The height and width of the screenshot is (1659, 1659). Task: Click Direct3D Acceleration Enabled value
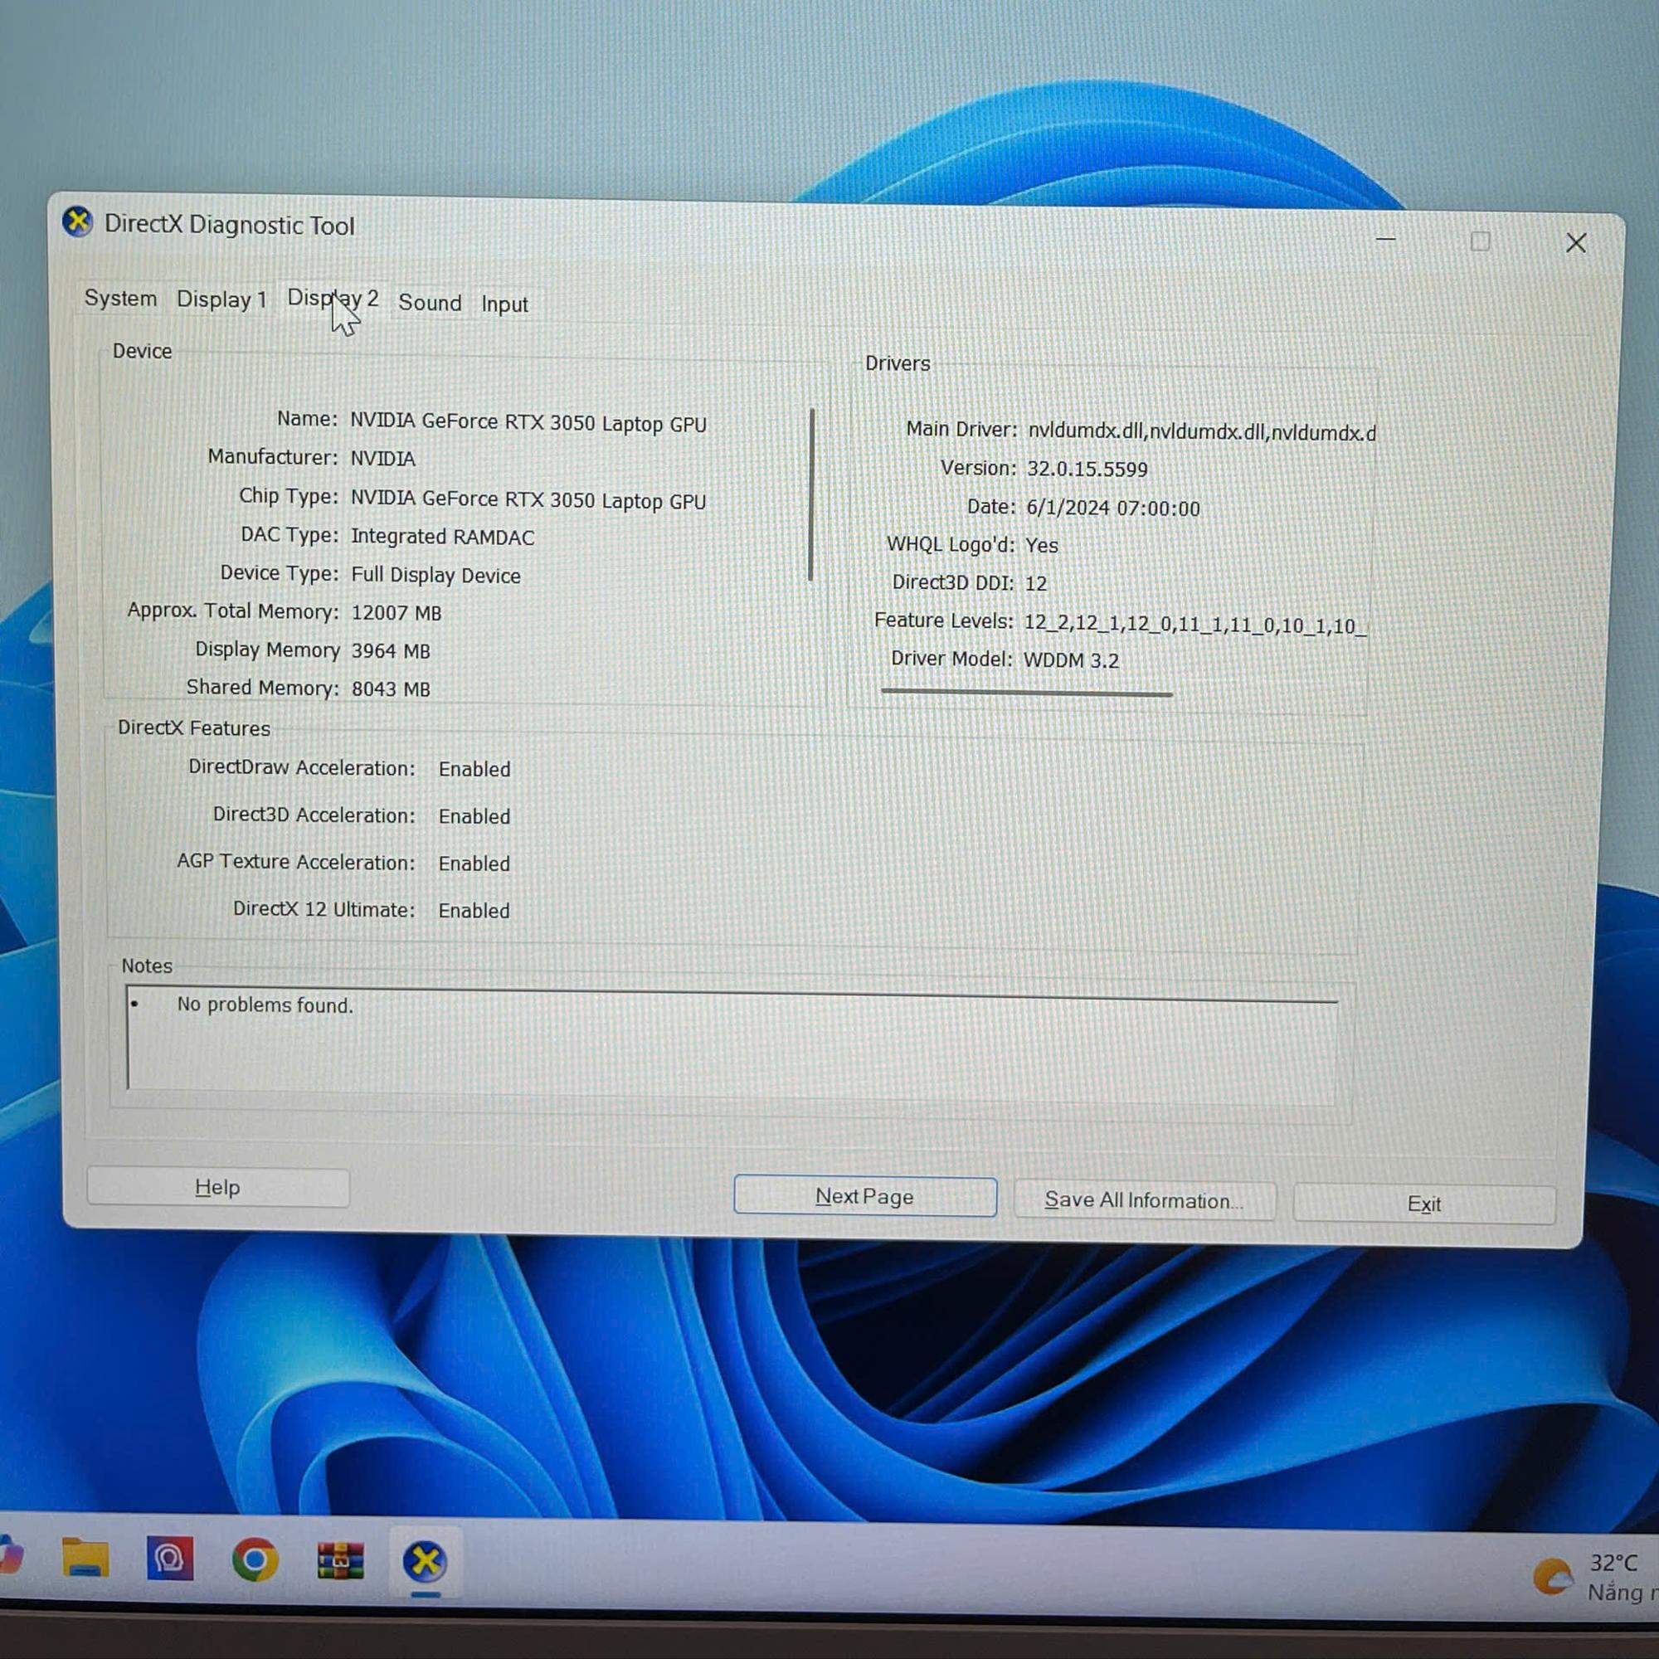[474, 816]
